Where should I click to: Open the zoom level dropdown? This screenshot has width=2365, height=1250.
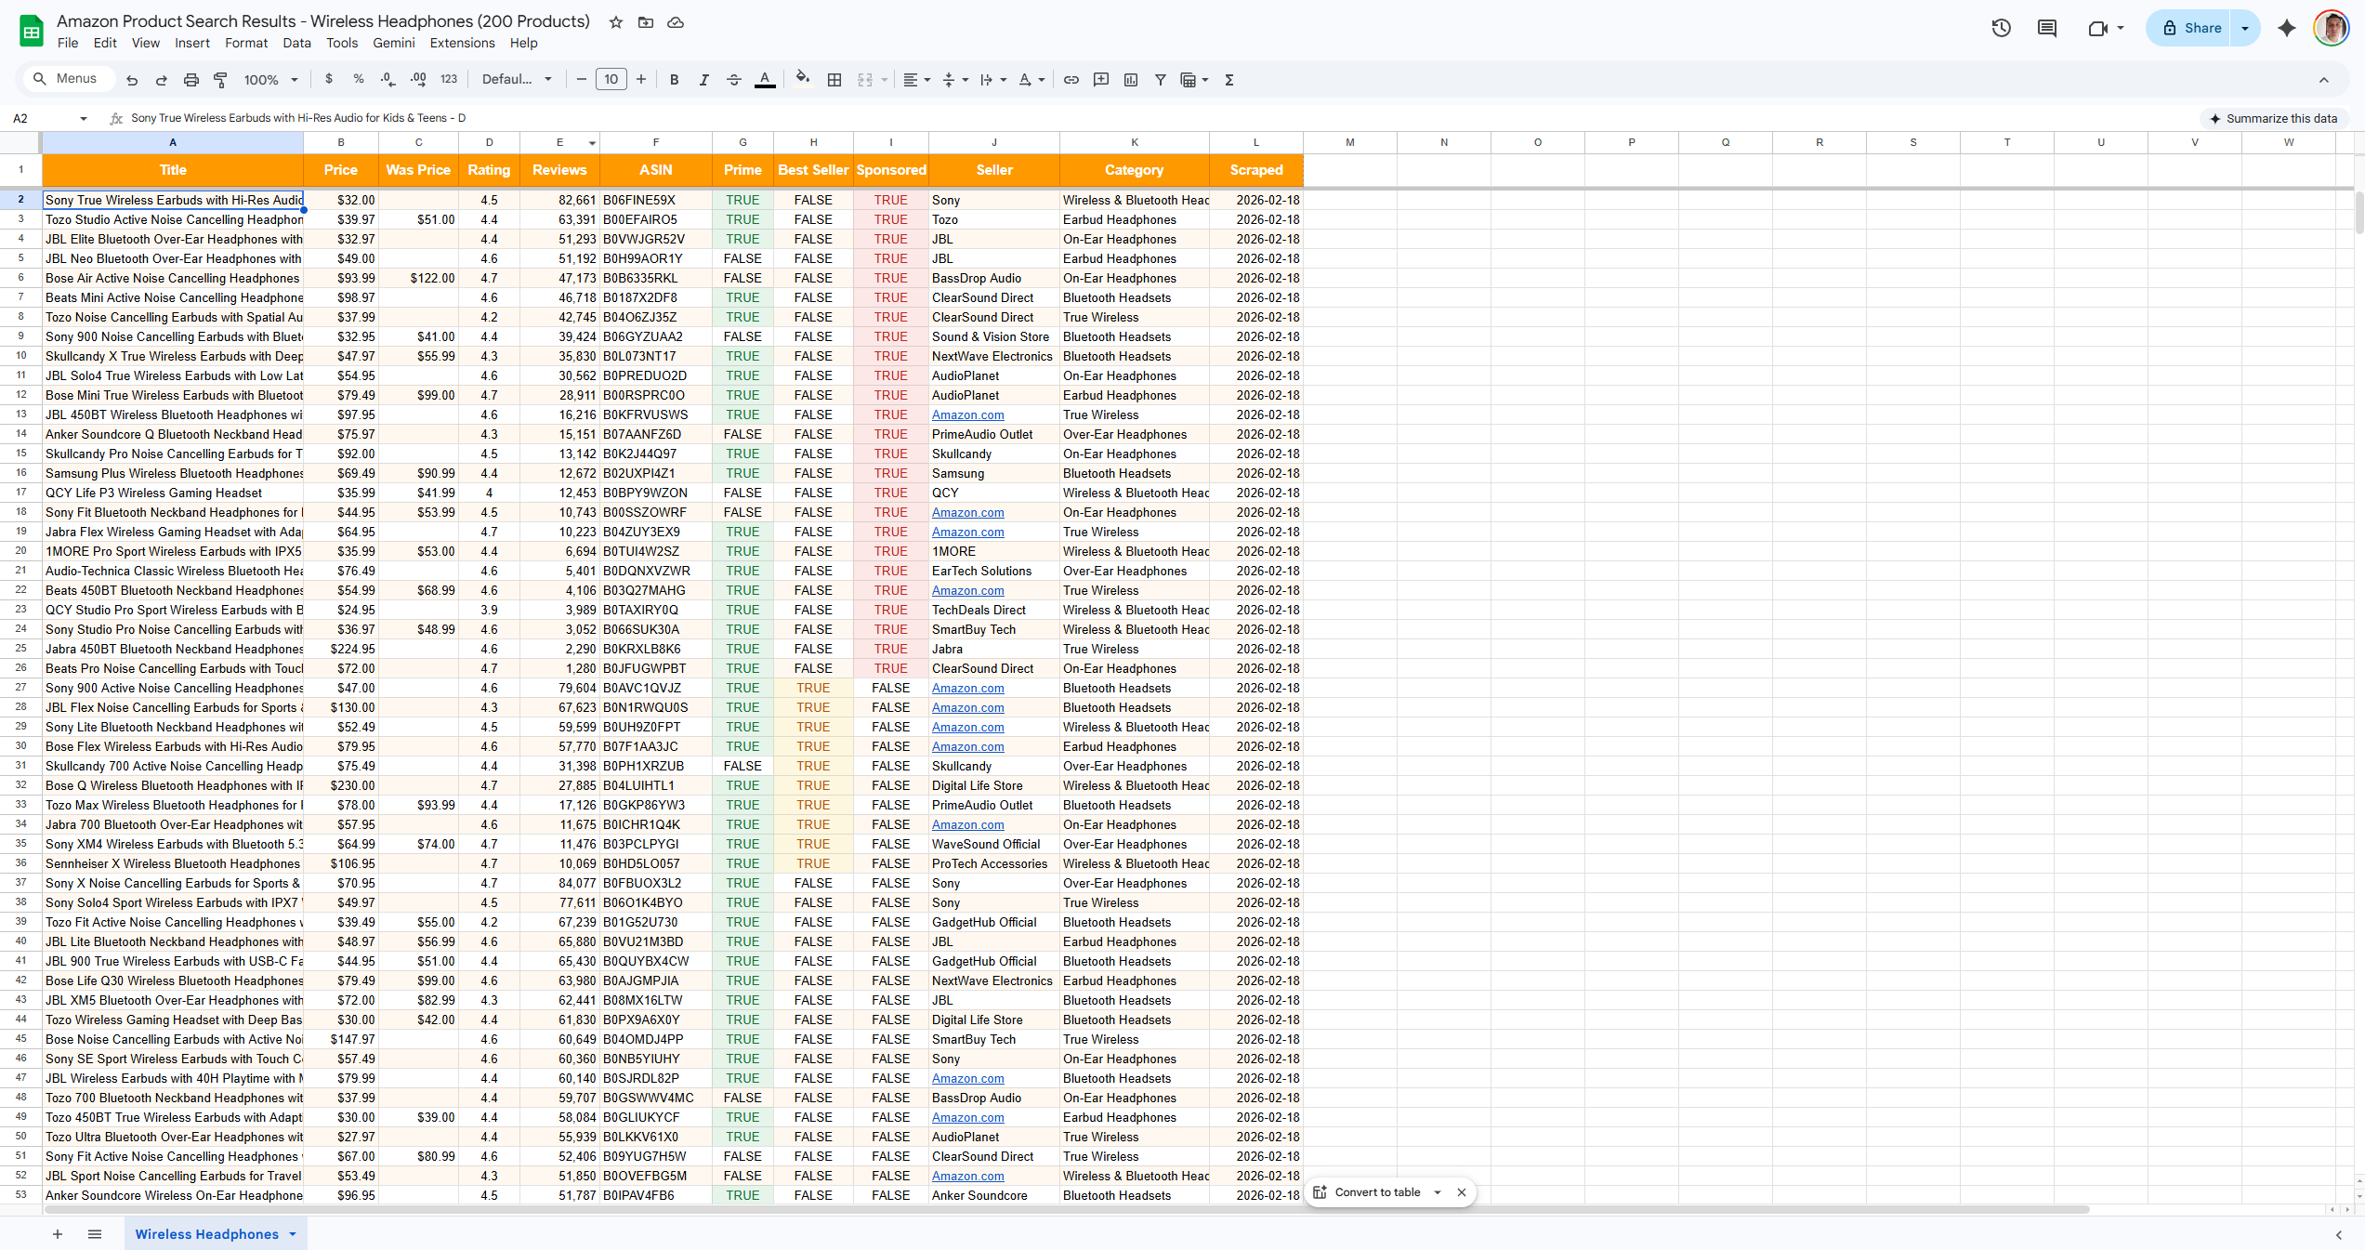[269, 80]
